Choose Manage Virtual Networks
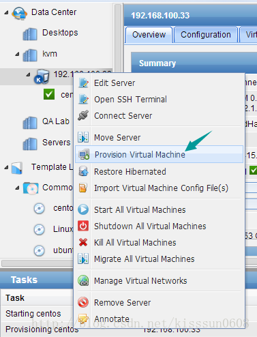The width and height of the screenshot is (257, 337). pos(160,281)
